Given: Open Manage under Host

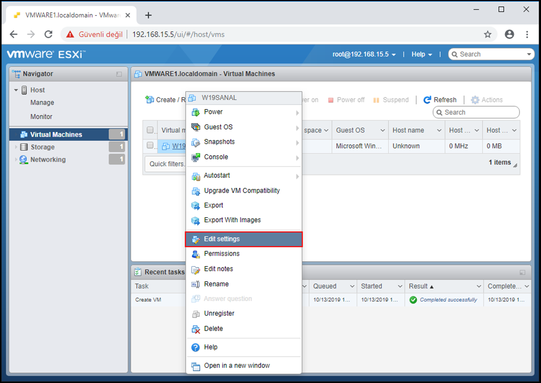Looking at the screenshot, I should coord(42,103).
